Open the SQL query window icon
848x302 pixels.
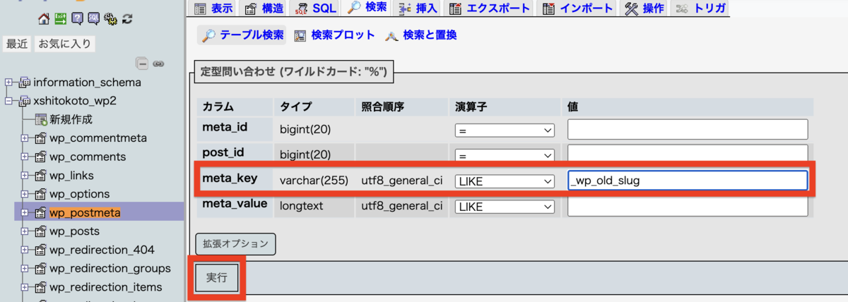click(93, 19)
